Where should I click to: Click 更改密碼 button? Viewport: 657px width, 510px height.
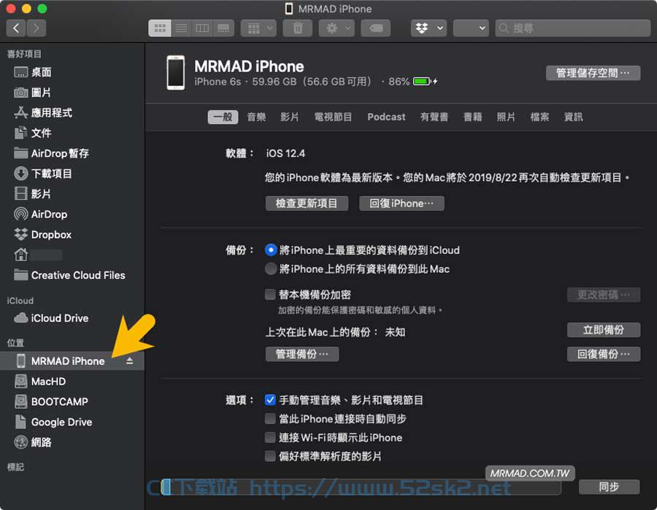pos(604,295)
